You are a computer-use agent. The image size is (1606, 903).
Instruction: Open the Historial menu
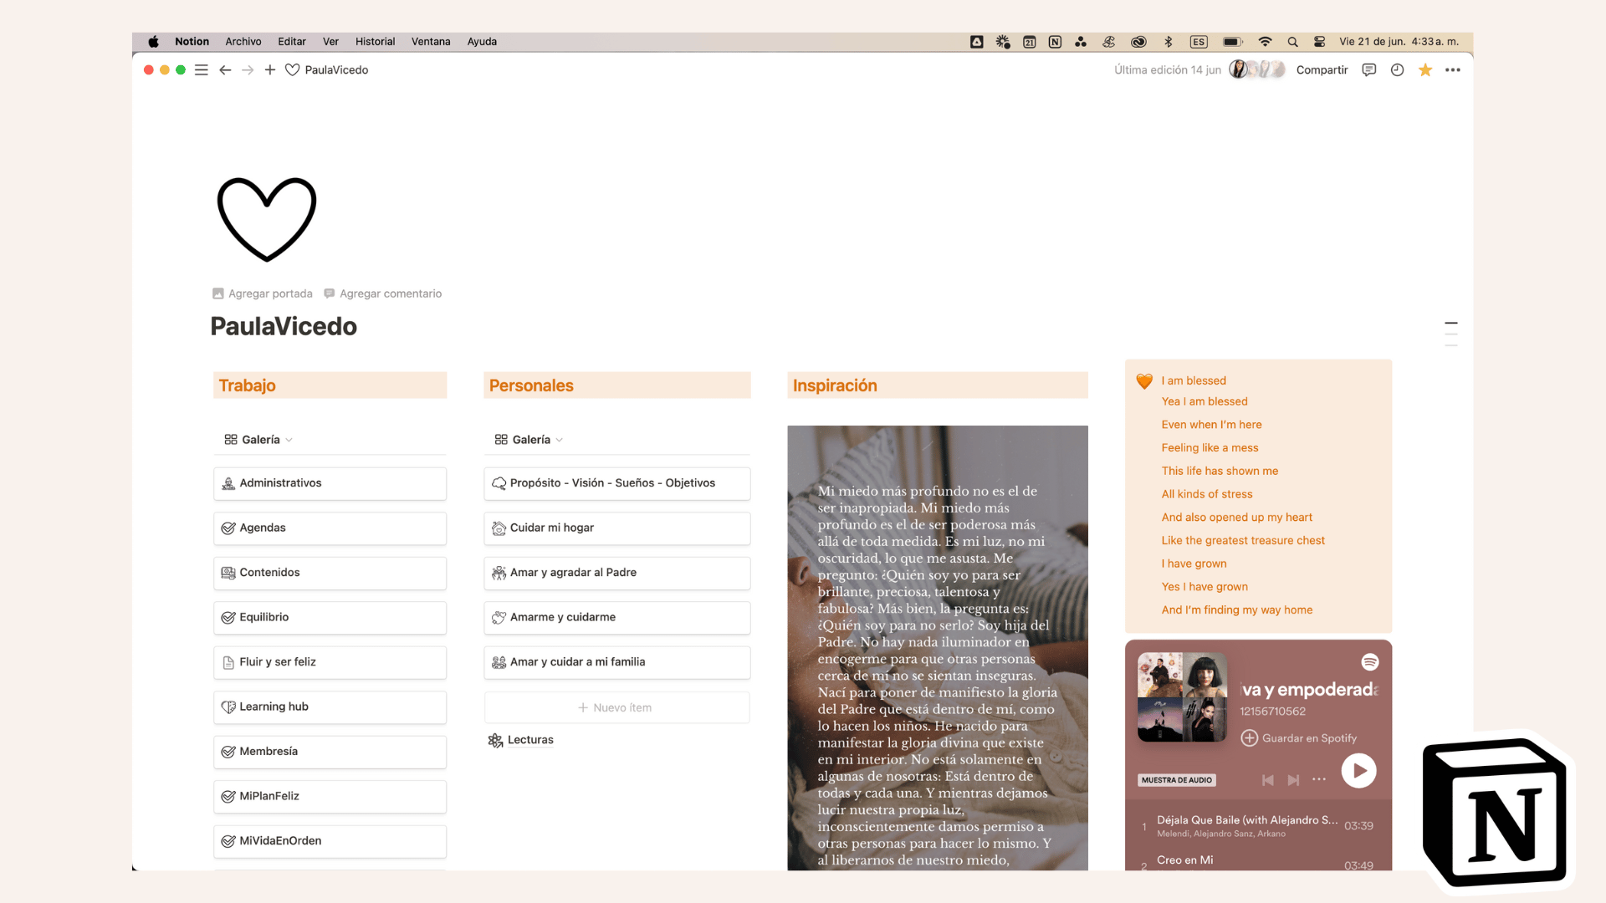[x=375, y=42]
